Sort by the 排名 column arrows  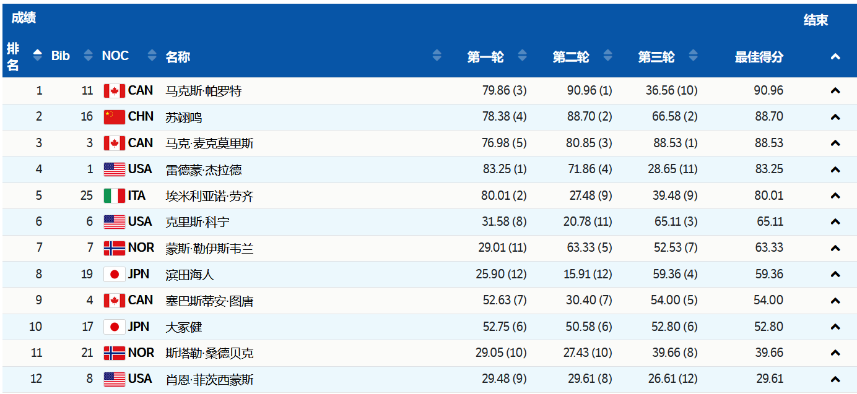[38, 55]
